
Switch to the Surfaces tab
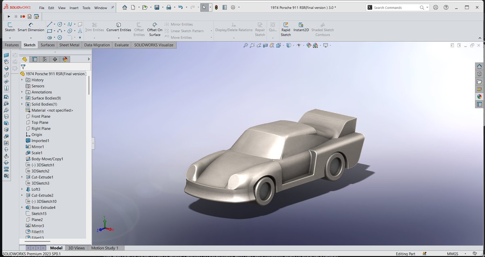click(48, 45)
